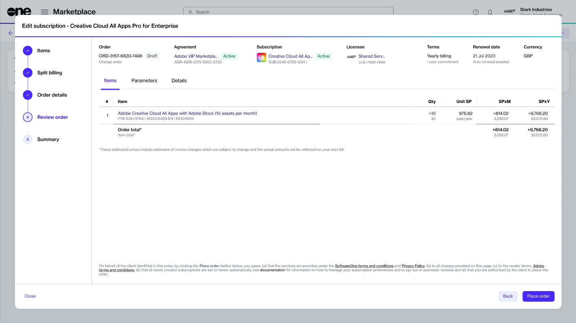Click the Stark licensee logo icon
Screen dimensions: 576x323
point(351,57)
